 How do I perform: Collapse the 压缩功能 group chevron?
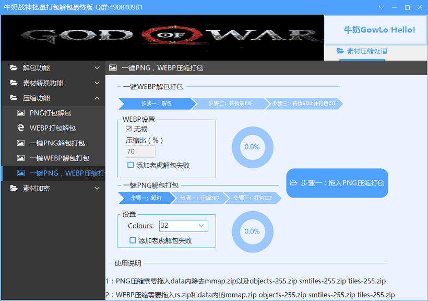(97, 98)
